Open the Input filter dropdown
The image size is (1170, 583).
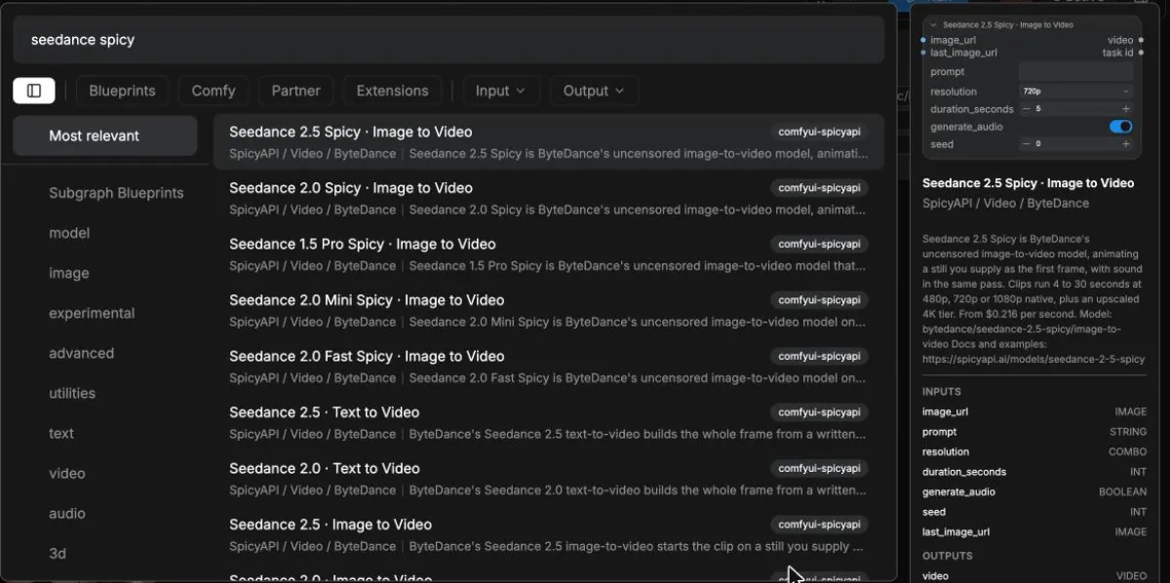[501, 91]
